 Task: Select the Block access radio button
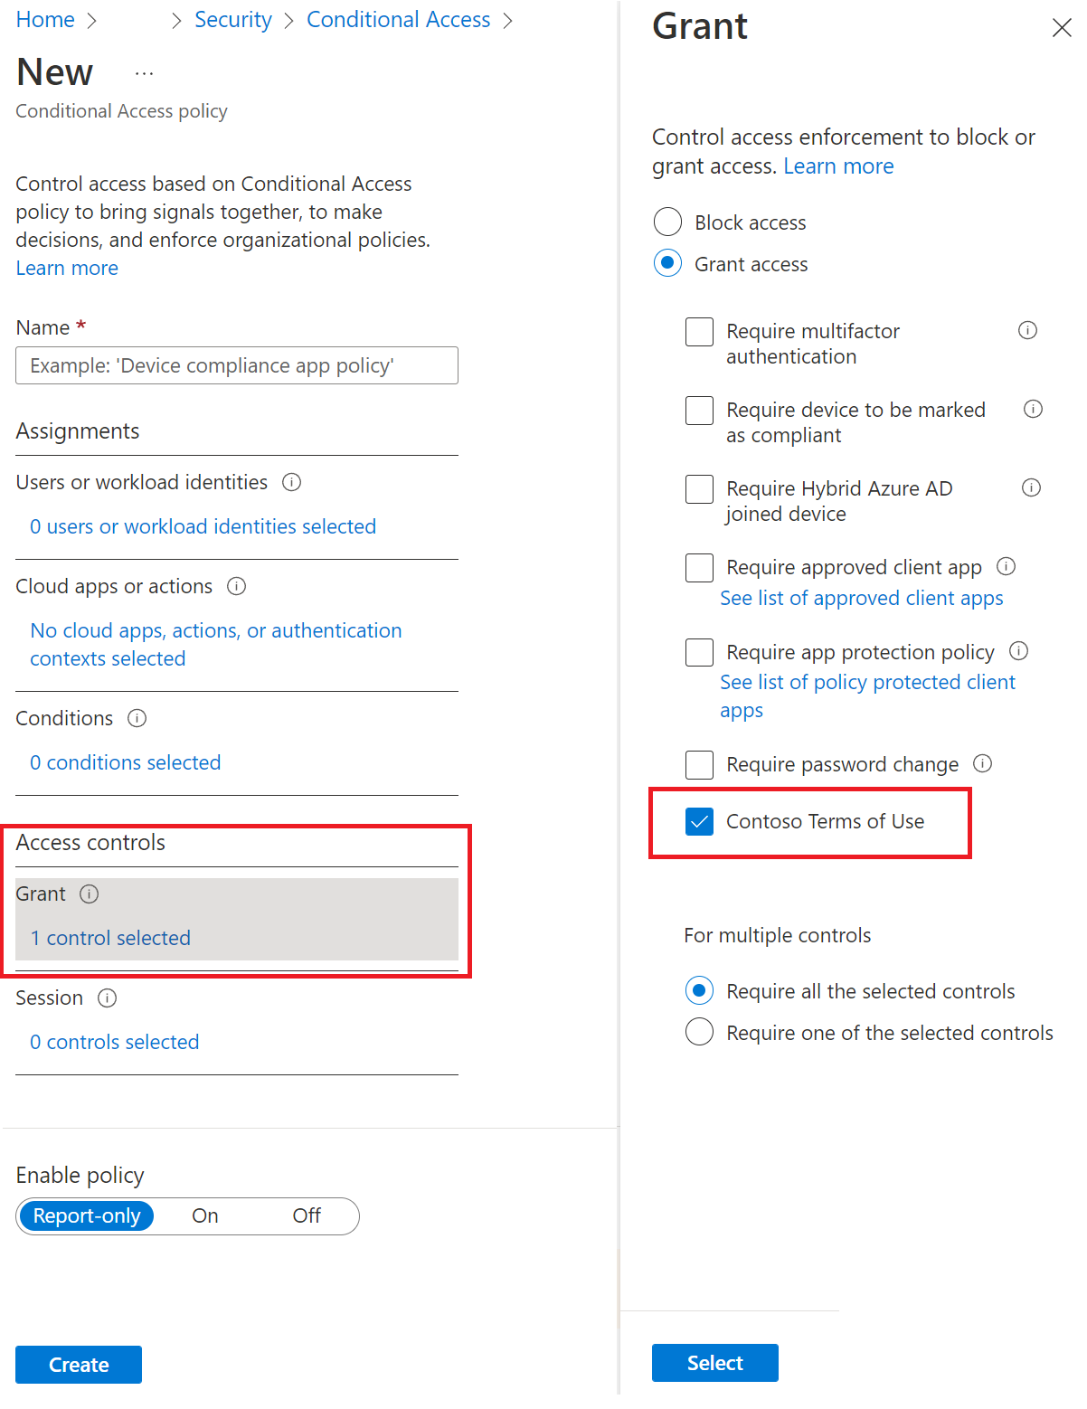[x=666, y=222]
